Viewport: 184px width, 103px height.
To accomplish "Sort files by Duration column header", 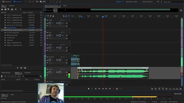I will [30, 13].
